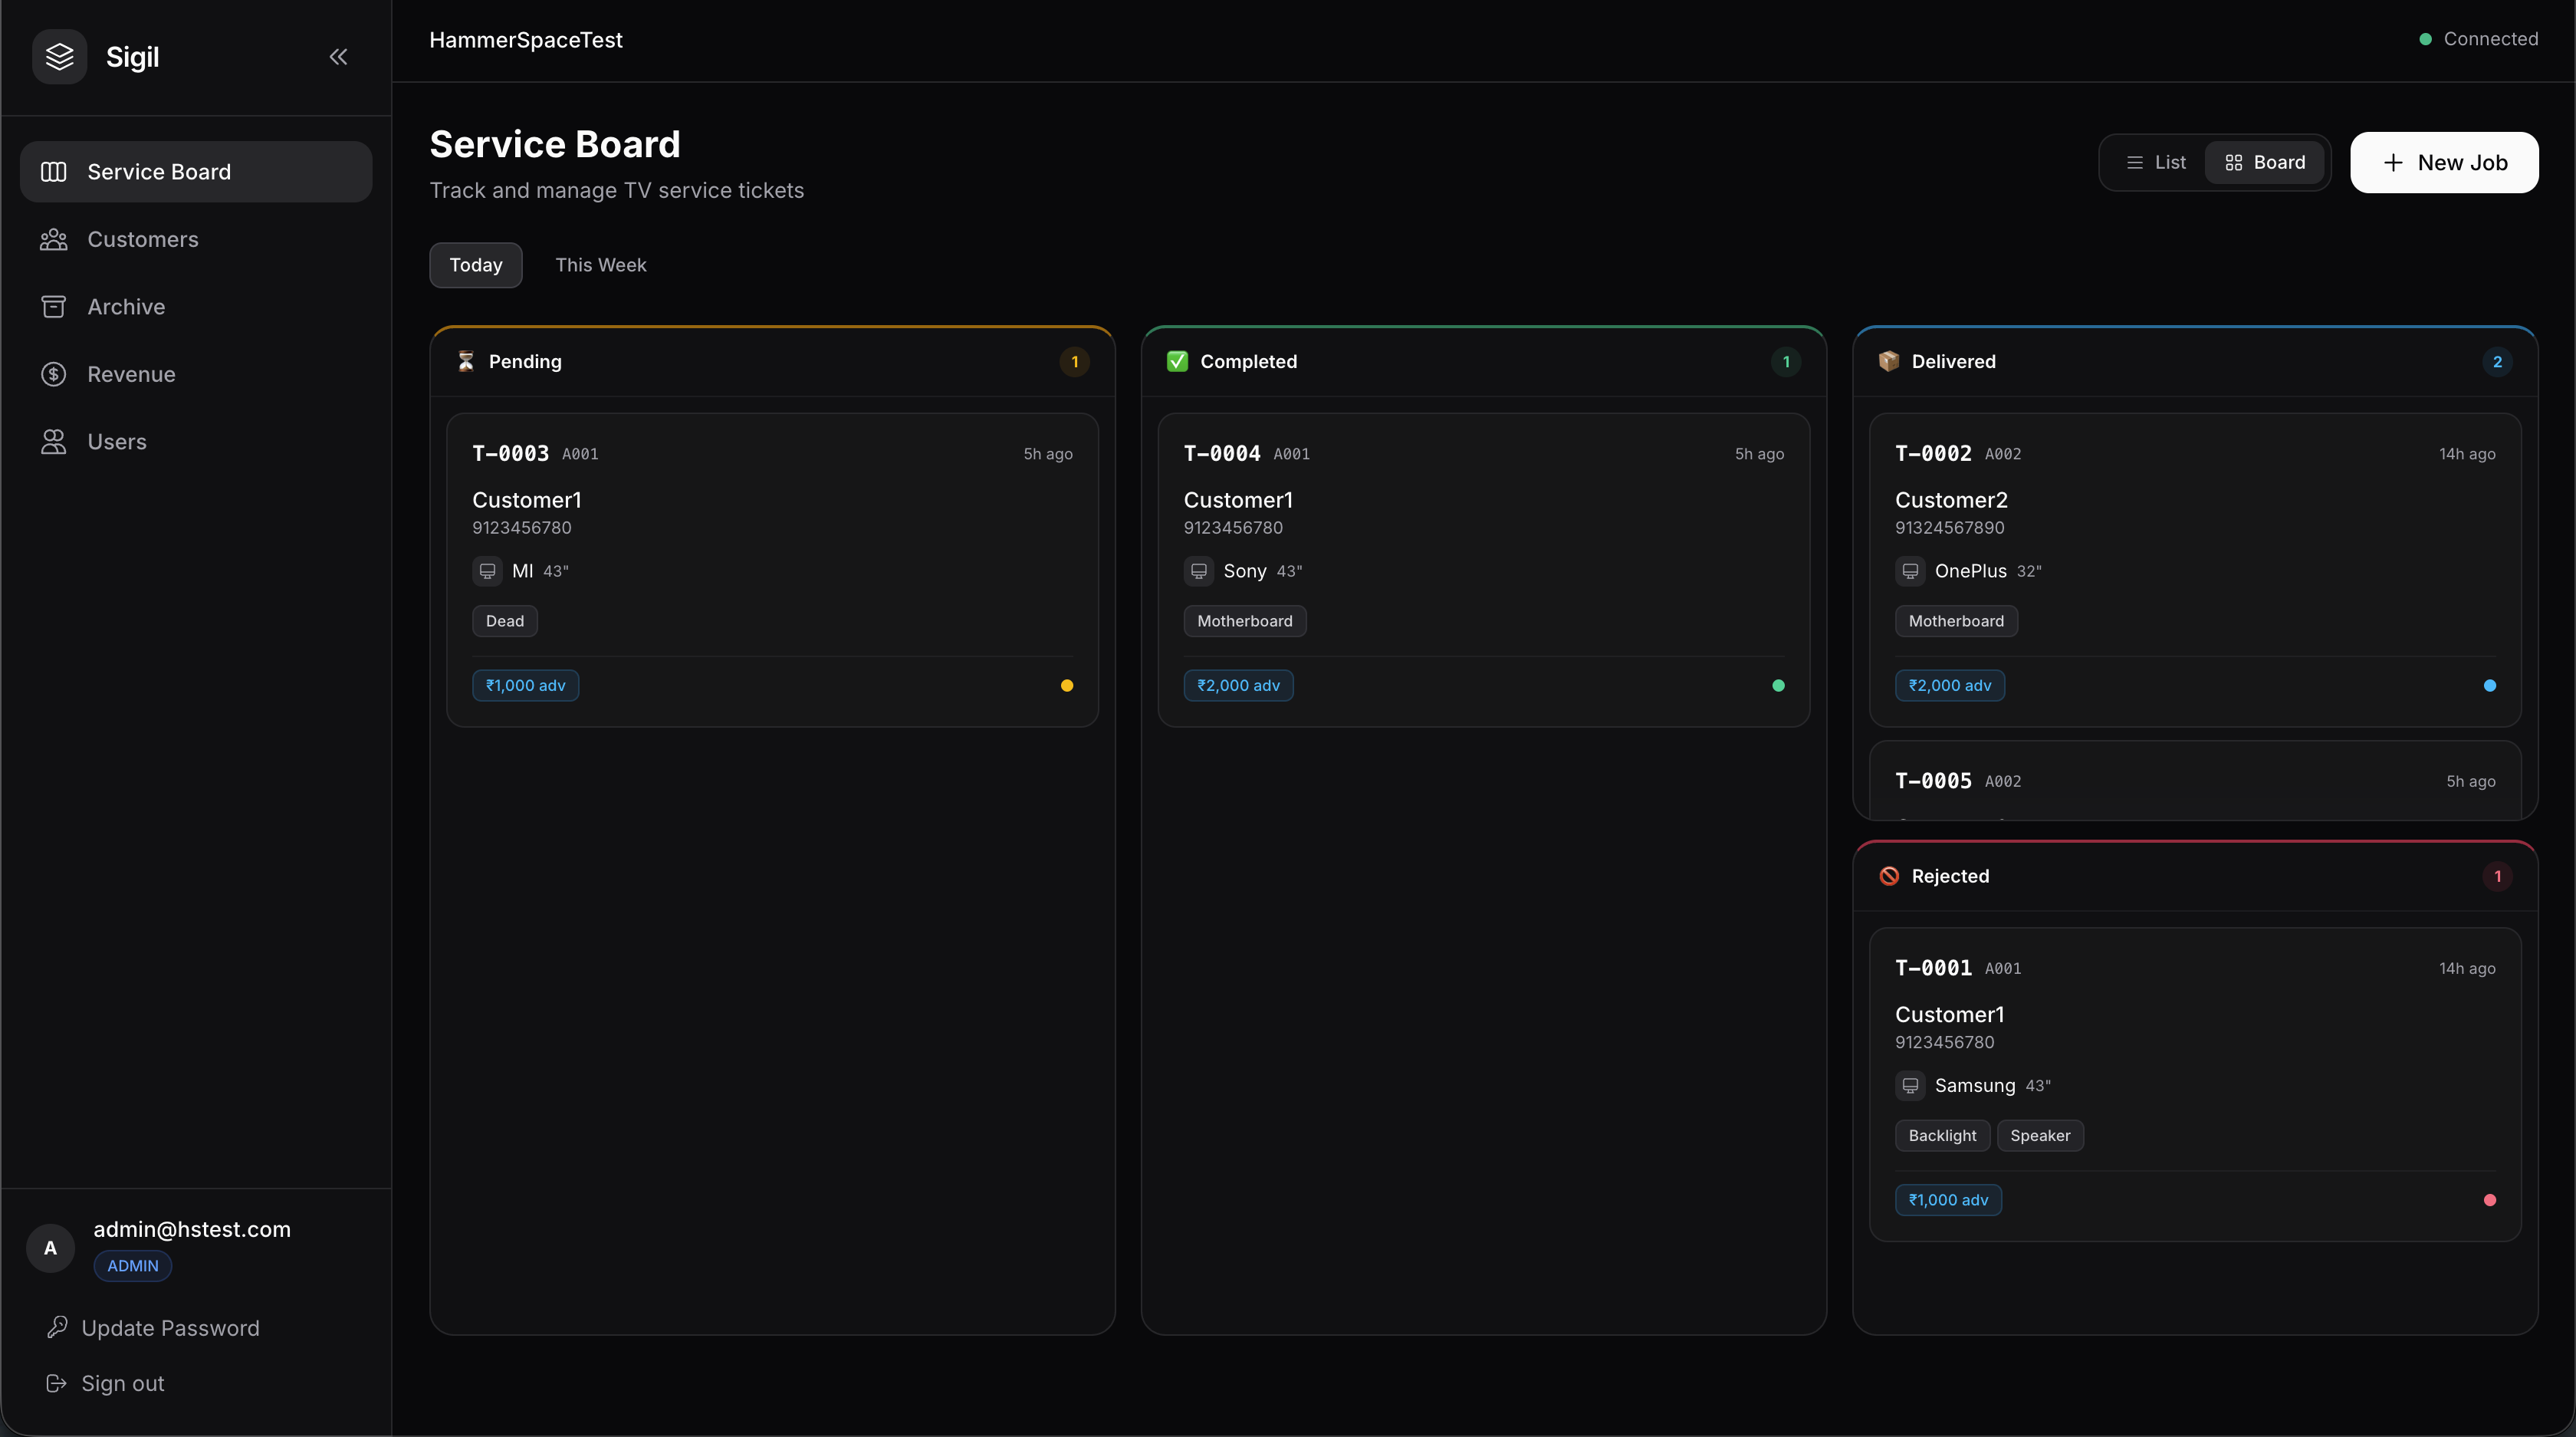Click the ₹2,000 adv badge on T-0002
Image resolution: width=2576 pixels, height=1437 pixels.
click(1950, 686)
